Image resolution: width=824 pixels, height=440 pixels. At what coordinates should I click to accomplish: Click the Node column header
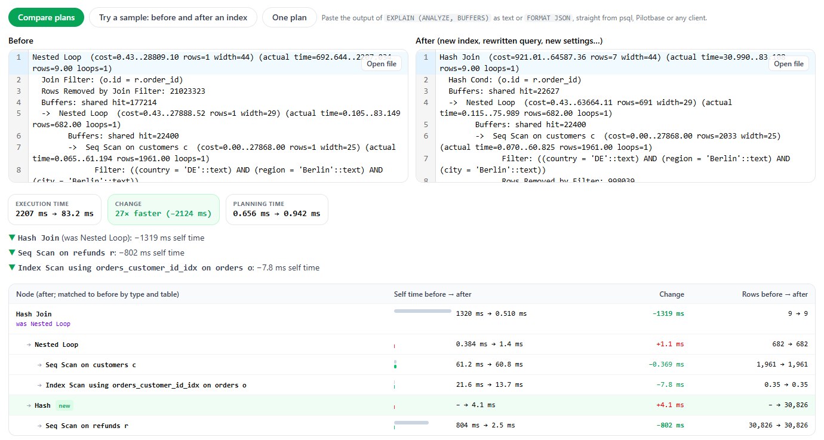tap(97, 294)
